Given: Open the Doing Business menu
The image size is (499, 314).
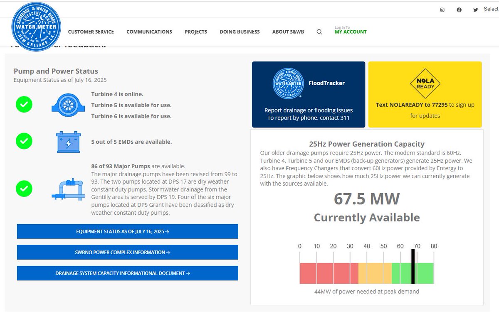Looking at the screenshot, I should [x=240, y=32].
